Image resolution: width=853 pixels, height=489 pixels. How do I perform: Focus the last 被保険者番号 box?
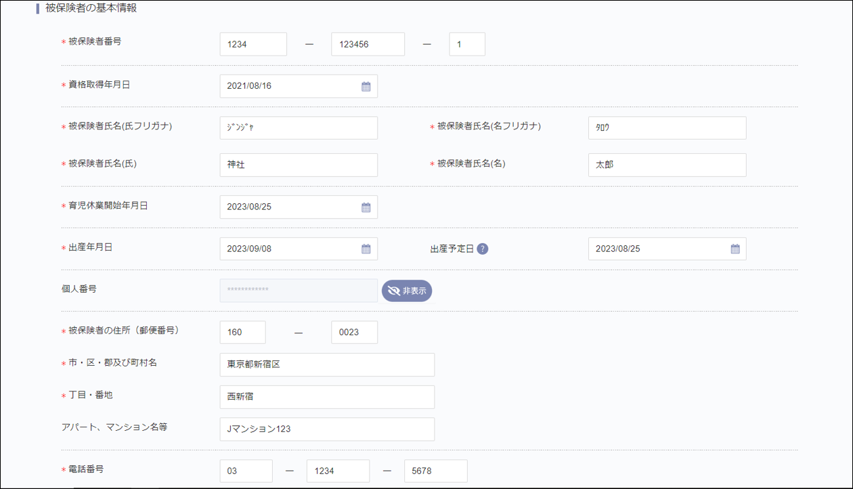click(x=467, y=44)
